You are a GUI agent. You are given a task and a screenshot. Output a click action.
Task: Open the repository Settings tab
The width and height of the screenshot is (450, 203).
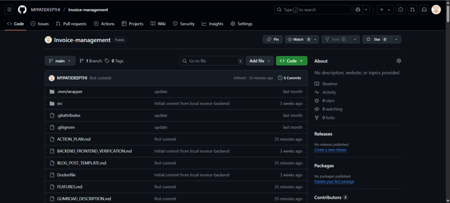[x=241, y=24]
